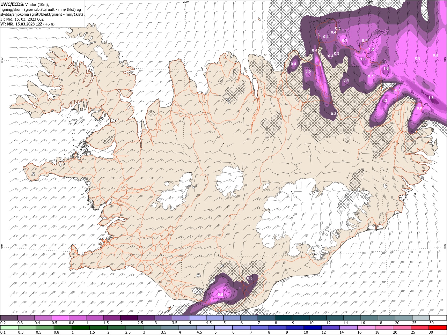Image resolution: width=447 pixels, height=335 pixels.
Task: Click the 15W longitude label at top
Action: pos(369,2)
